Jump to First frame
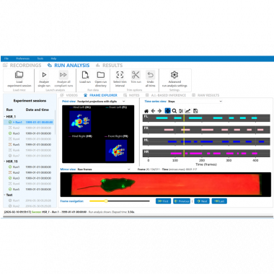Viewport: 274px width, 274px height. click(x=163, y=201)
